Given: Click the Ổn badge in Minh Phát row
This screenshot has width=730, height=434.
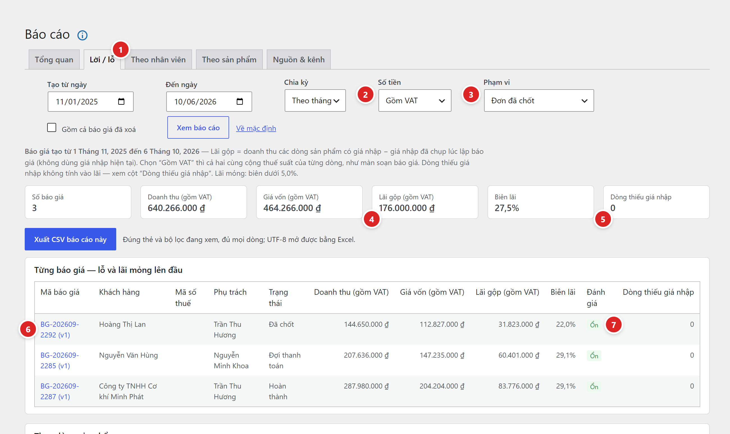Looking at the screenshot, I should click(594, 387).
